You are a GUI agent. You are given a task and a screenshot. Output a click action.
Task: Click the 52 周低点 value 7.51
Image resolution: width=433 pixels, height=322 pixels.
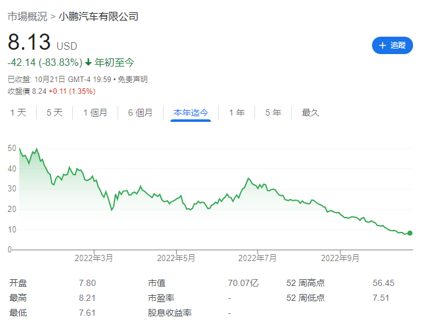pos(381,298)
